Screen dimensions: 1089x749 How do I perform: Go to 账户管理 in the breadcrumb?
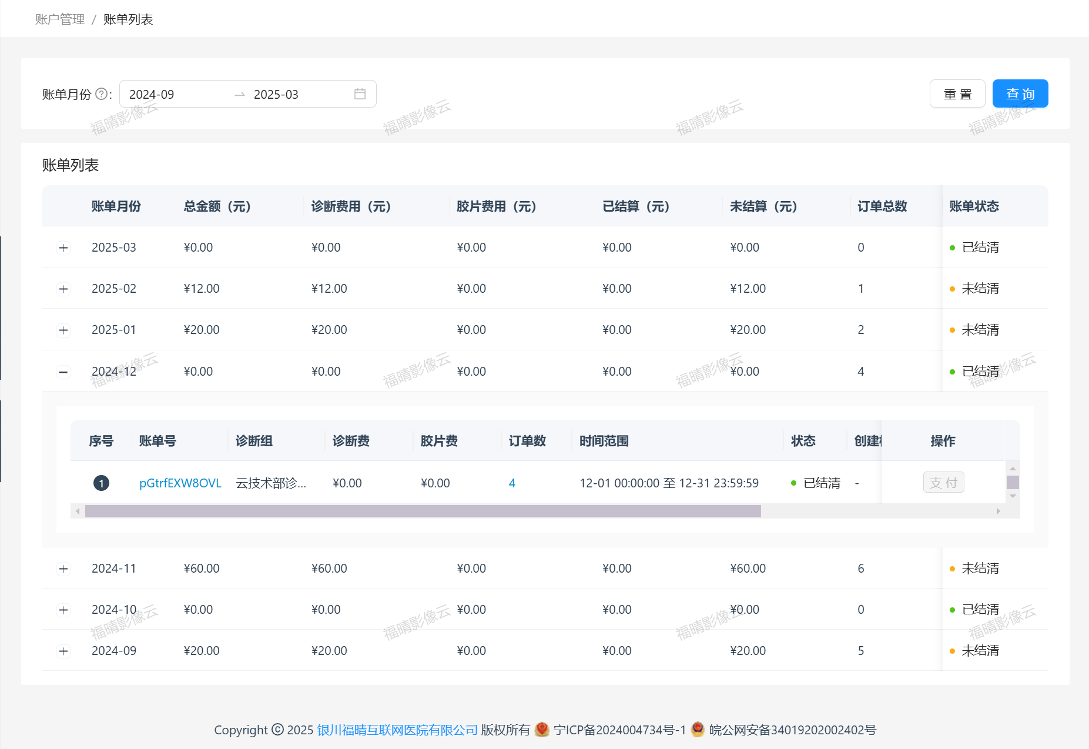pyautogui.click(x=60, y=19)
